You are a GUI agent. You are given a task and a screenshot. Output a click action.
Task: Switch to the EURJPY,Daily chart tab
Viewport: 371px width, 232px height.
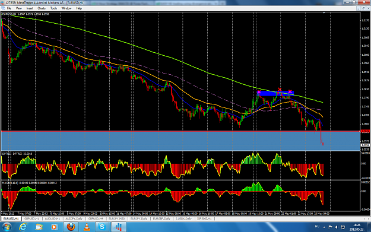[x=139, y=218]
